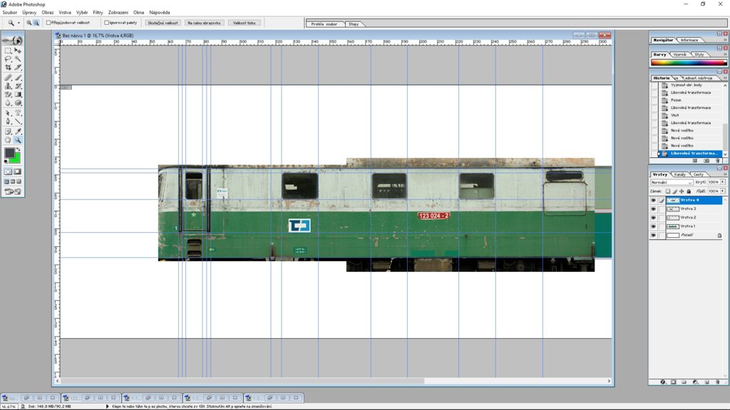The image size is (730, 410).
Task: Open zoom tool preset picker arrow
Action: (x=19, y=23)
